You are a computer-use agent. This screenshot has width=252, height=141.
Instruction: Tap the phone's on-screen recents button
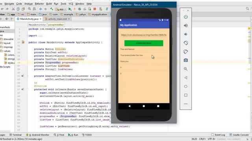(x=158, y=106)
